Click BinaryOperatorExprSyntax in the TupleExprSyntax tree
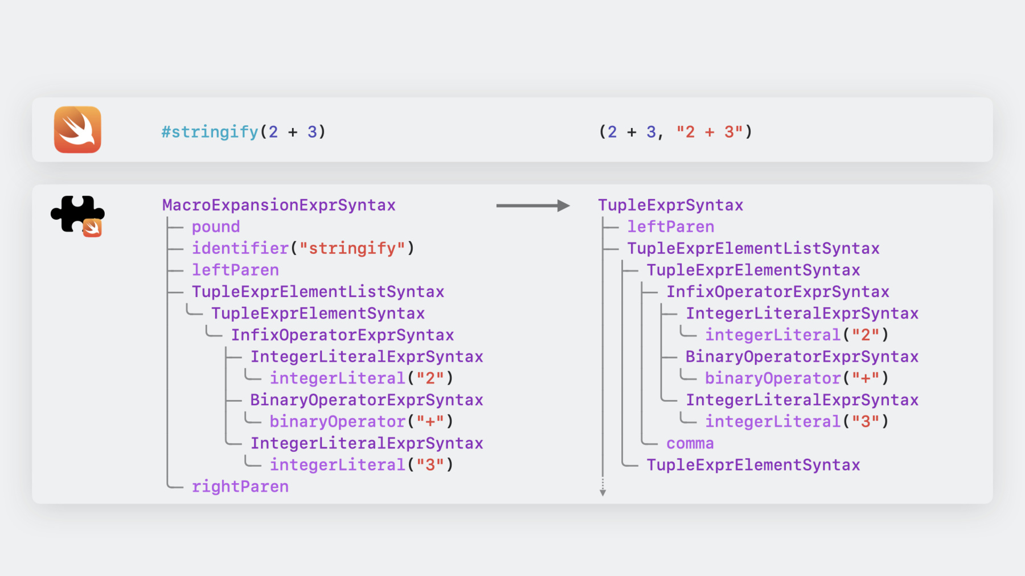 click(x=802, y=356)
